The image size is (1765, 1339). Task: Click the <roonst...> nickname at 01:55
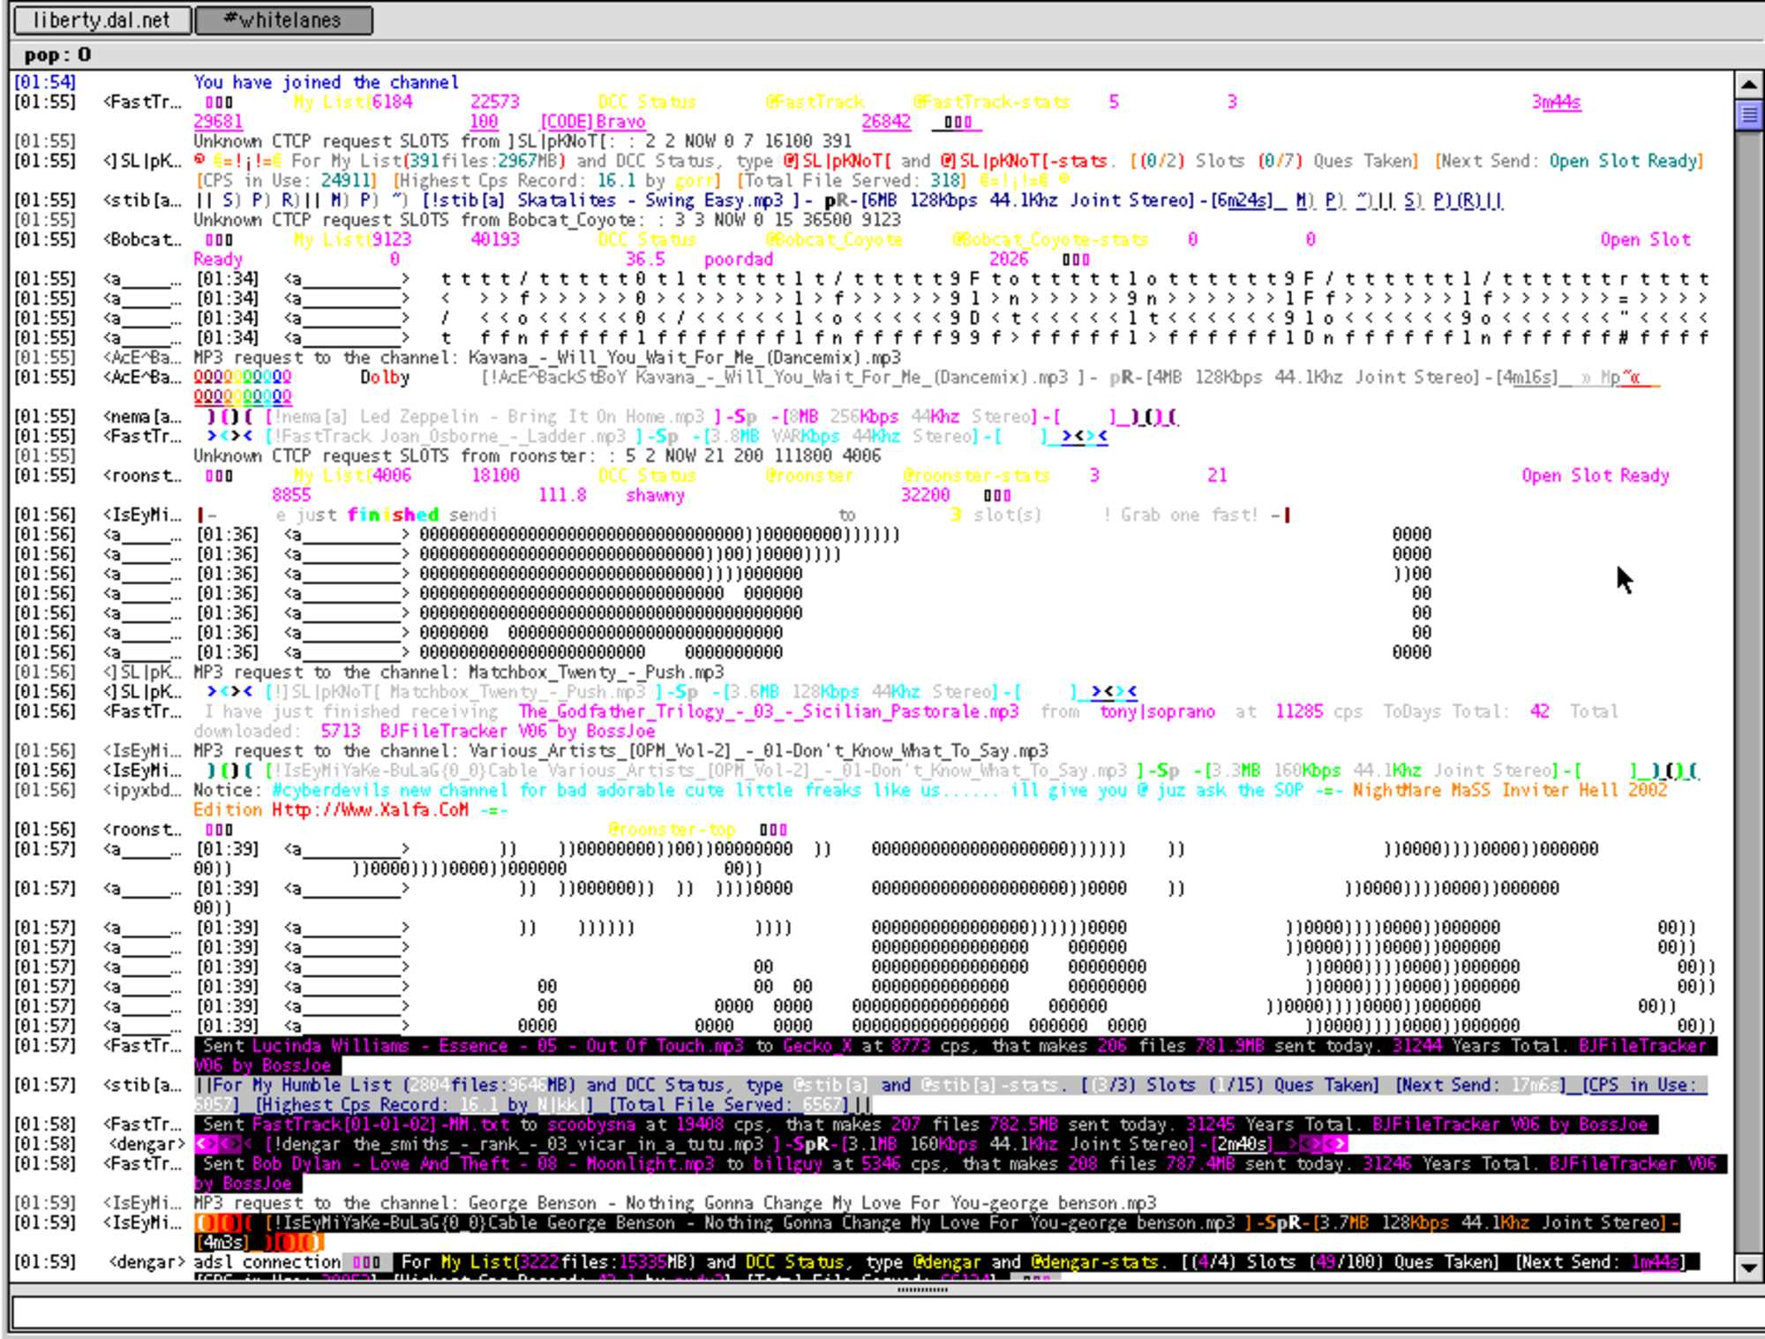[142, 476]
